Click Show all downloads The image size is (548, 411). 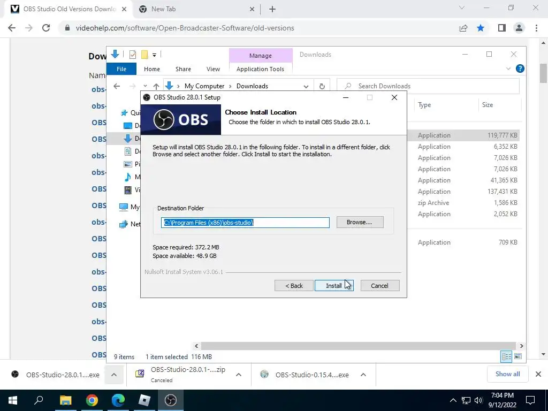point(507,374)
